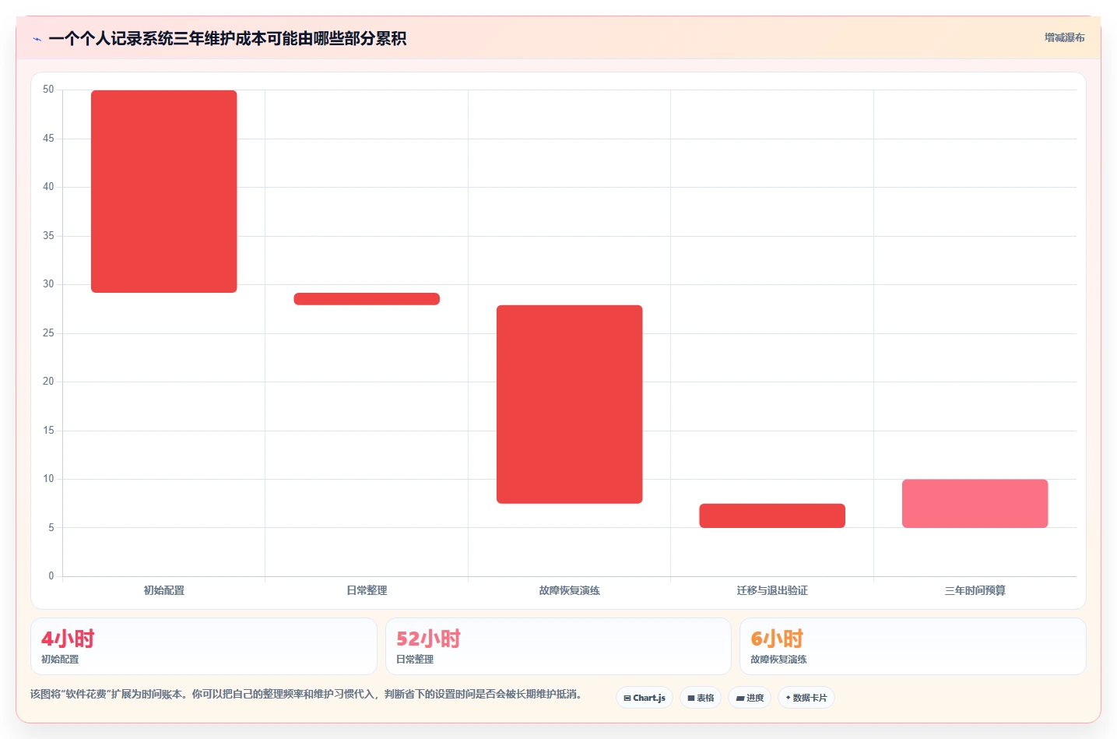Click the 故障恢复演练 waterfall bar
Image resolution: width=1117 pixels, height=739 pixels.
570,404
